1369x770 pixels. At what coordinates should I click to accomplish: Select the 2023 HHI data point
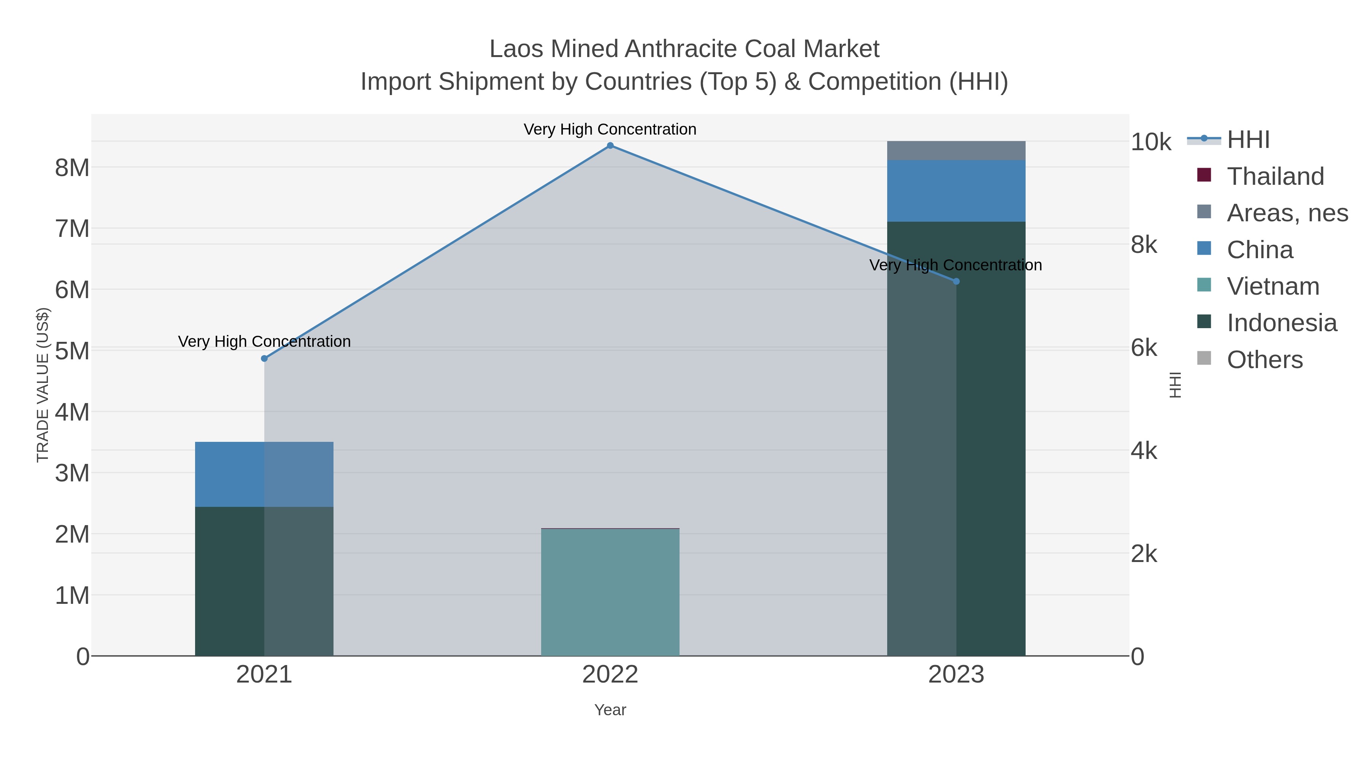click(956, 281)
